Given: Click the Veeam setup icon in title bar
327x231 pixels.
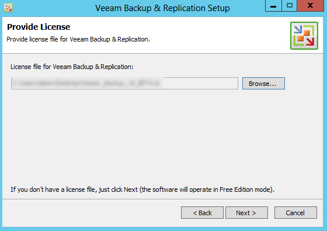Looking at the screenshot, I should tap(8, 8).
